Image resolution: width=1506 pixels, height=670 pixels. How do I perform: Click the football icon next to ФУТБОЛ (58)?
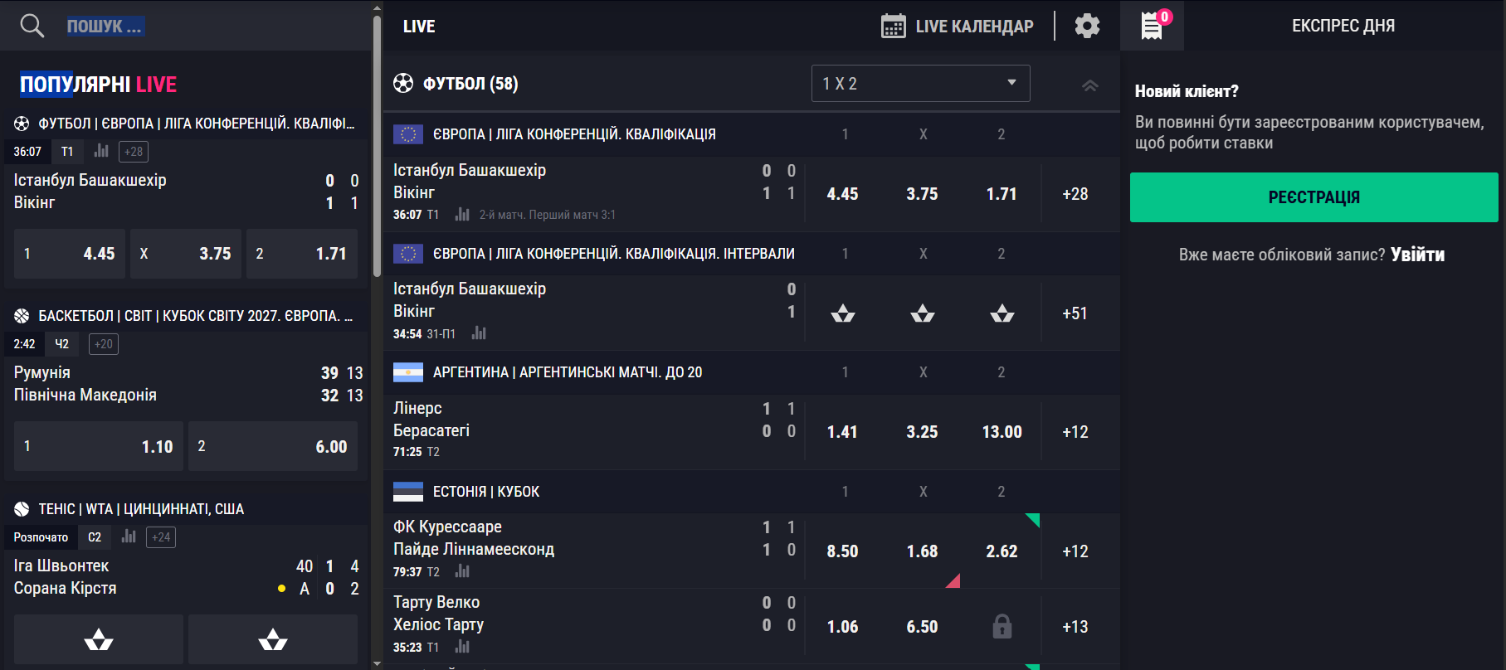pos(404,83)
